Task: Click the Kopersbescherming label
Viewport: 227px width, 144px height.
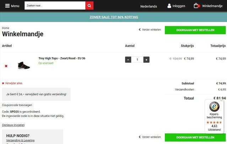Action: tap(214, 116)
